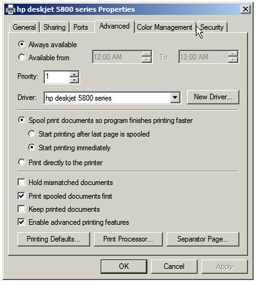The image size is (258, 285).
Task: Decrease the start time with down arrow
Action: click(x=147, y=60)
